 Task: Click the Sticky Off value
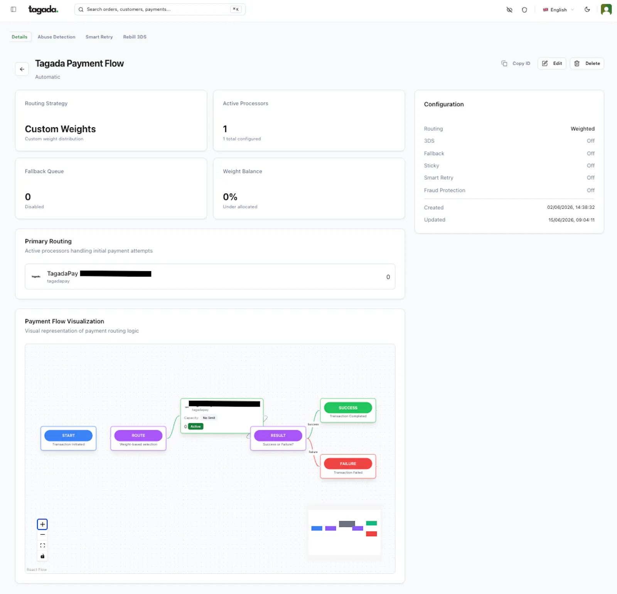pyautogui.click(x=590, y=165)
